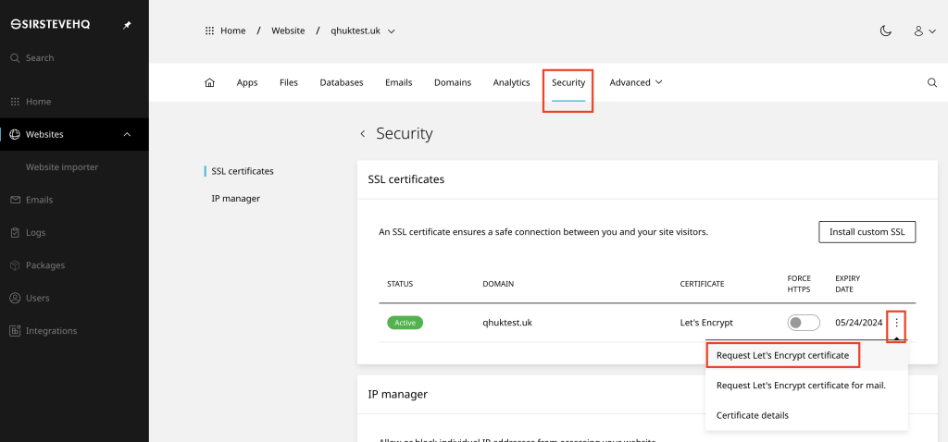This screenshot has height=442, width=948.
Task: Switch to the Databases tab
Action: pos(342,82)
